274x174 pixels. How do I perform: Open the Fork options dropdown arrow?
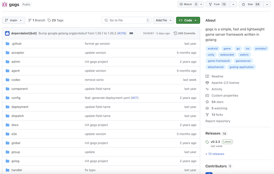[x=233, y=4]
